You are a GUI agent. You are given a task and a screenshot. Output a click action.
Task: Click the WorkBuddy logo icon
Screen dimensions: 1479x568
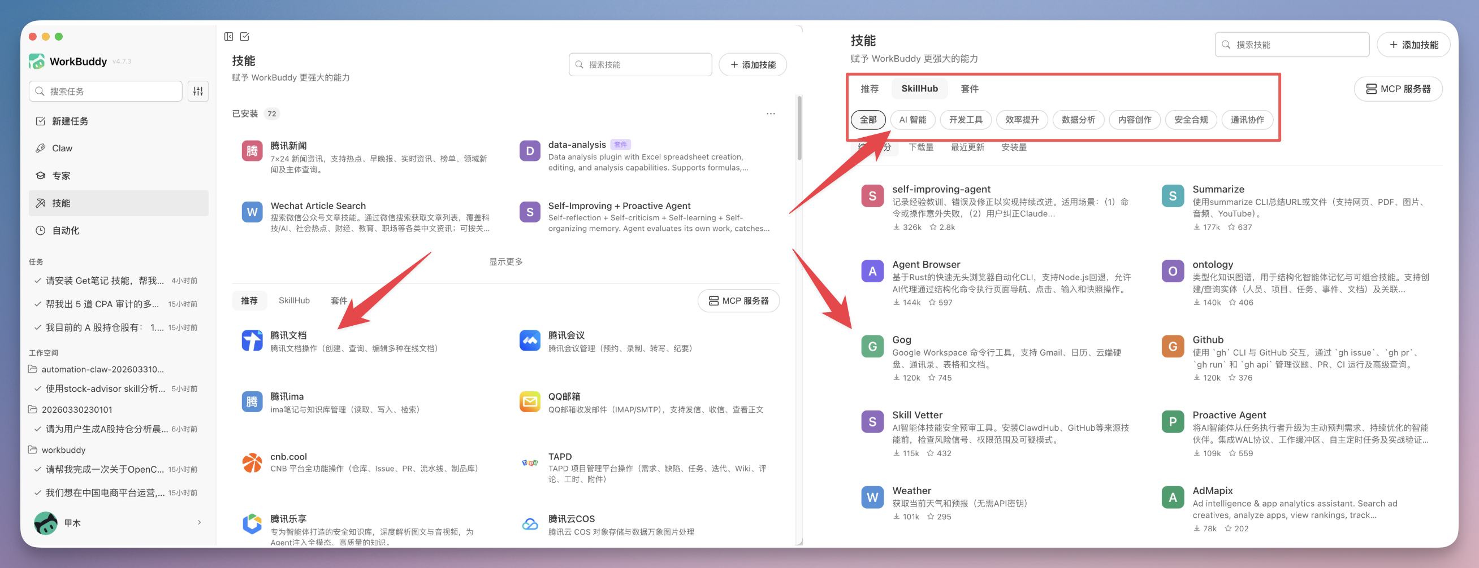point(37,62)
